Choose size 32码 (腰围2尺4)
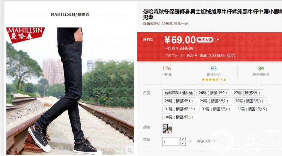This screenshot has height=156, width=282. click(x=216, y=109)
